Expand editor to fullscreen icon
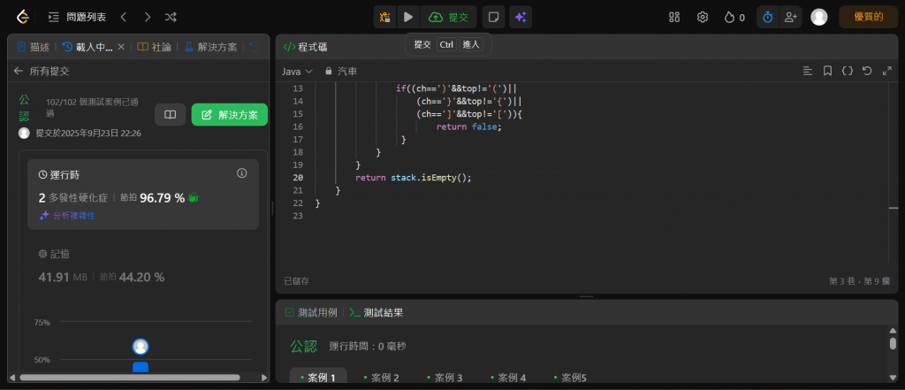 tap(887, 71)
